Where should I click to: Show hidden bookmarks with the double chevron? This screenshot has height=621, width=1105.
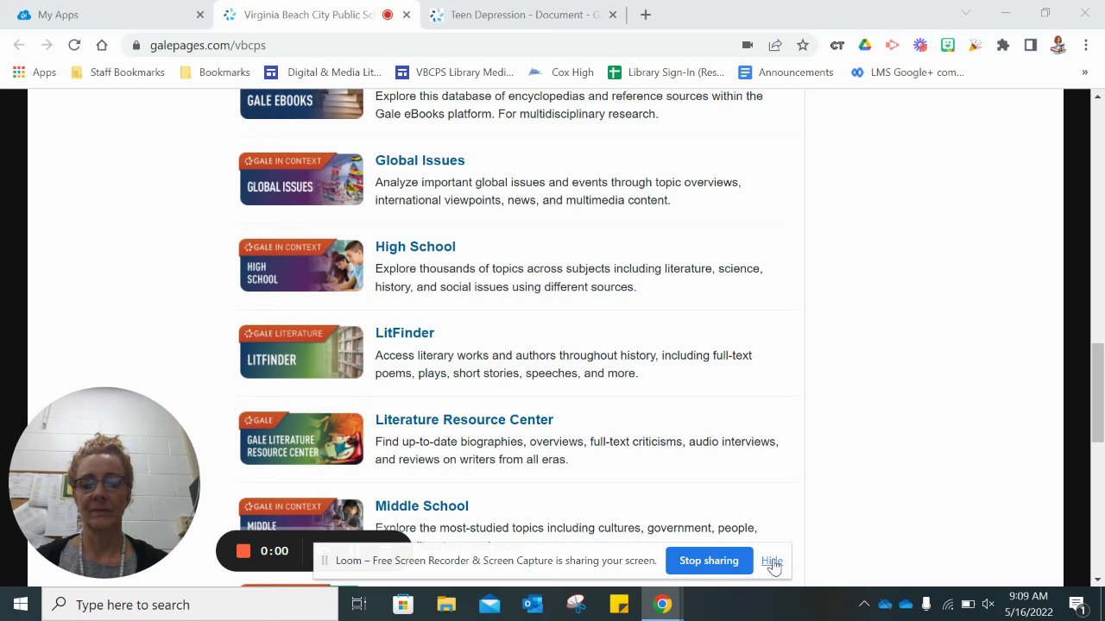(1085, 72)
